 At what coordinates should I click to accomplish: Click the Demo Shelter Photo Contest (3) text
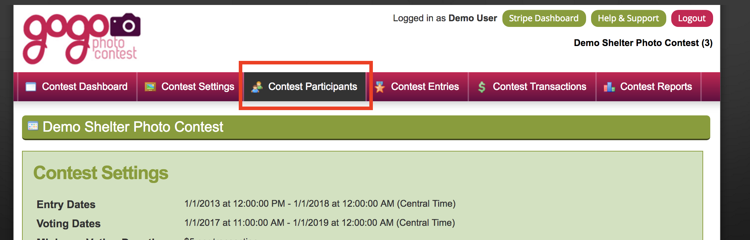pyautogui.click(x=643, y=43)
